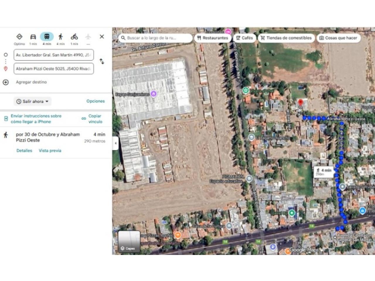The height and width of the screenshot is (281, 375).
Task: Click Detalles link for the route
Action: [24, 151]
